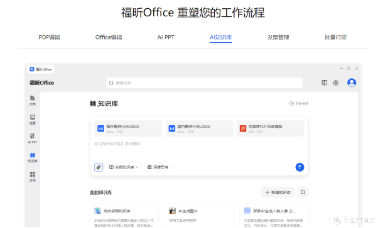Viewport: 378px width, 228px height.
Task: Click the 我的知识库 heading
Action: pos(101,193)
